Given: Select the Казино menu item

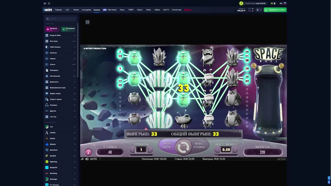Looking at the screenshot, I should [97, 10].
